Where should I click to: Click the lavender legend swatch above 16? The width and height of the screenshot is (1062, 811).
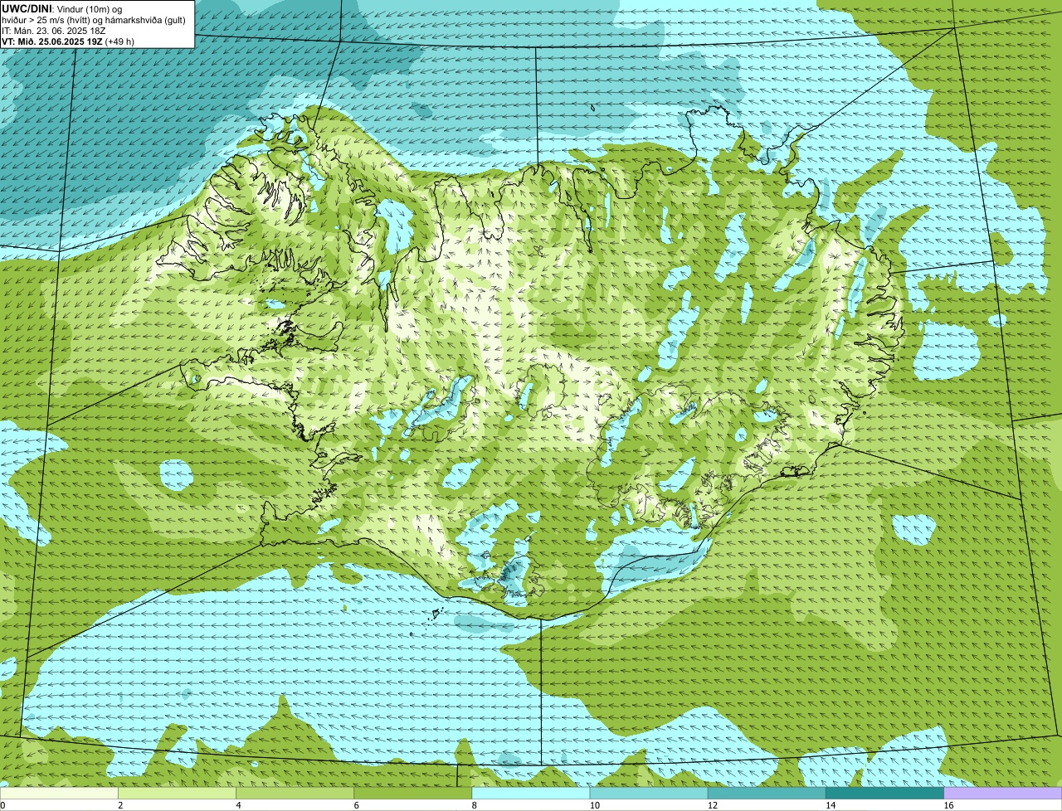click(x=1003, y=793)
